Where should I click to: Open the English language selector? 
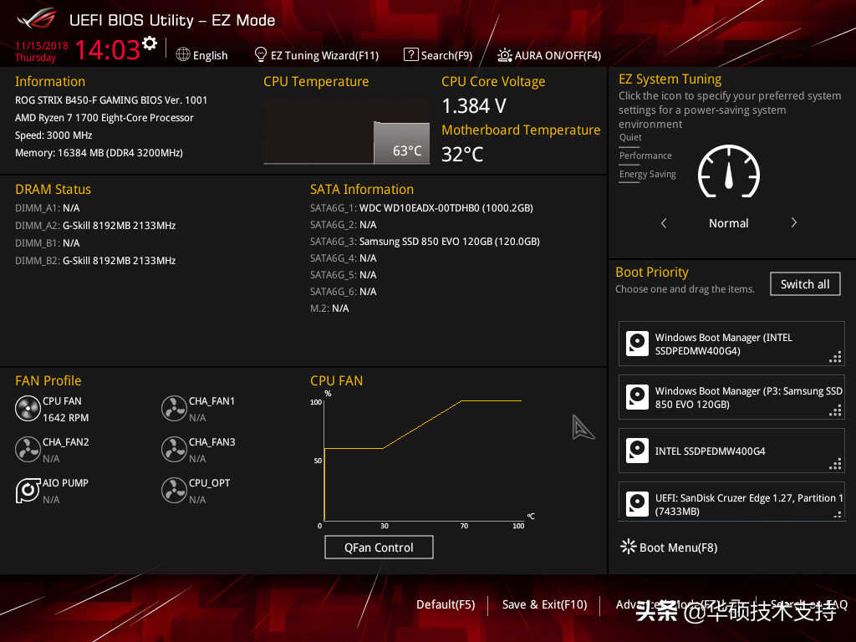(x=210, y=55)
